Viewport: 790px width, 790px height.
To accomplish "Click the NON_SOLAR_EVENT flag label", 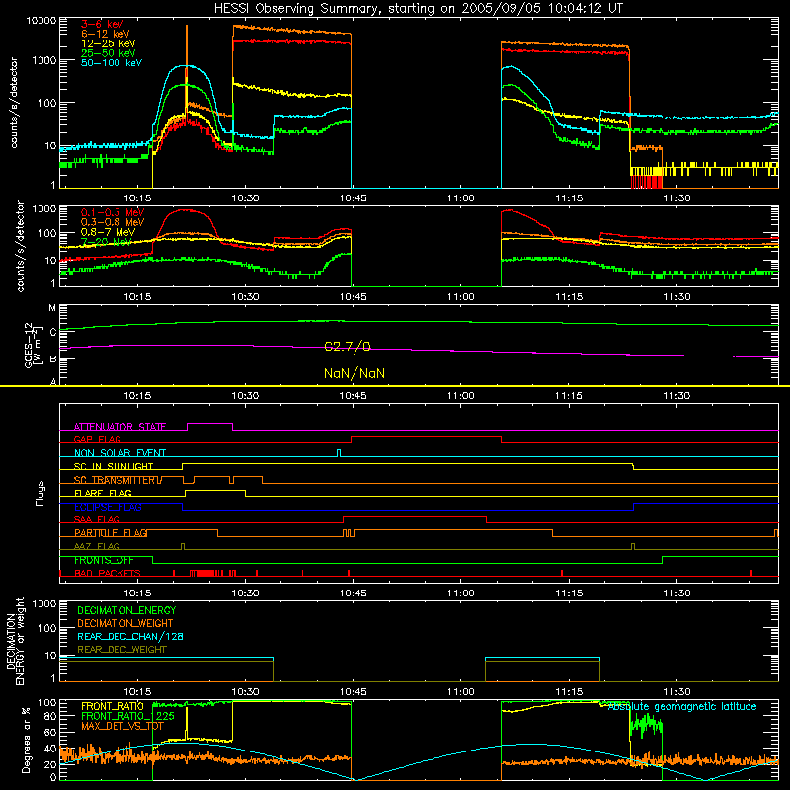I will point(119,453).
